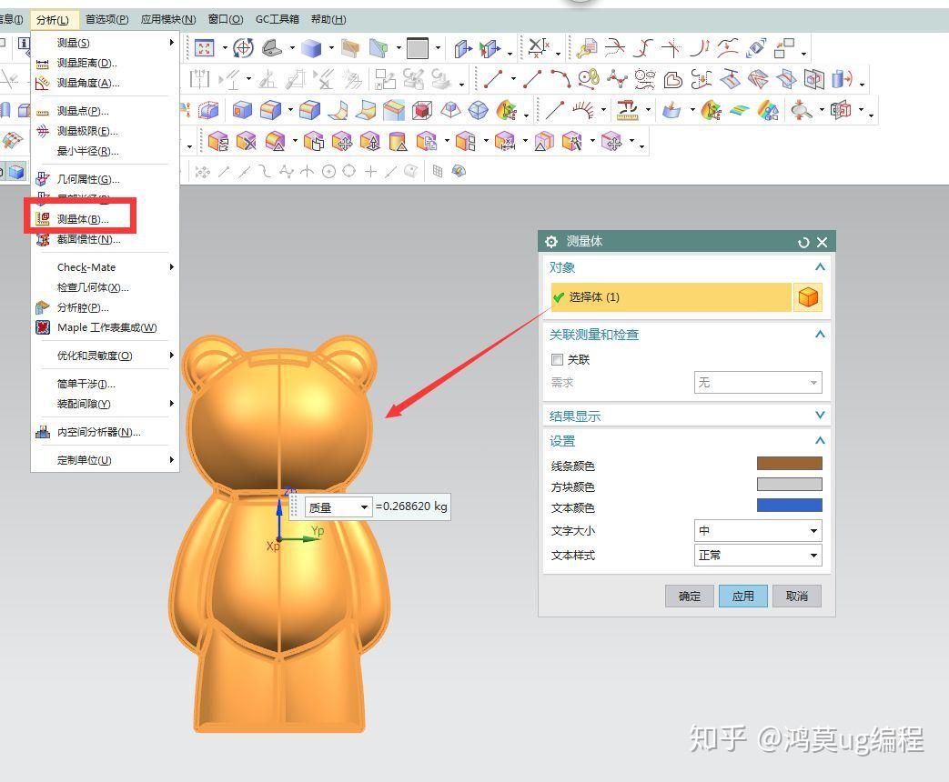The height and width of the screenshot is (782, 949).
Task: Enable the 关联 checkbox in 测量体 dialog
Action: coord(559,359)
